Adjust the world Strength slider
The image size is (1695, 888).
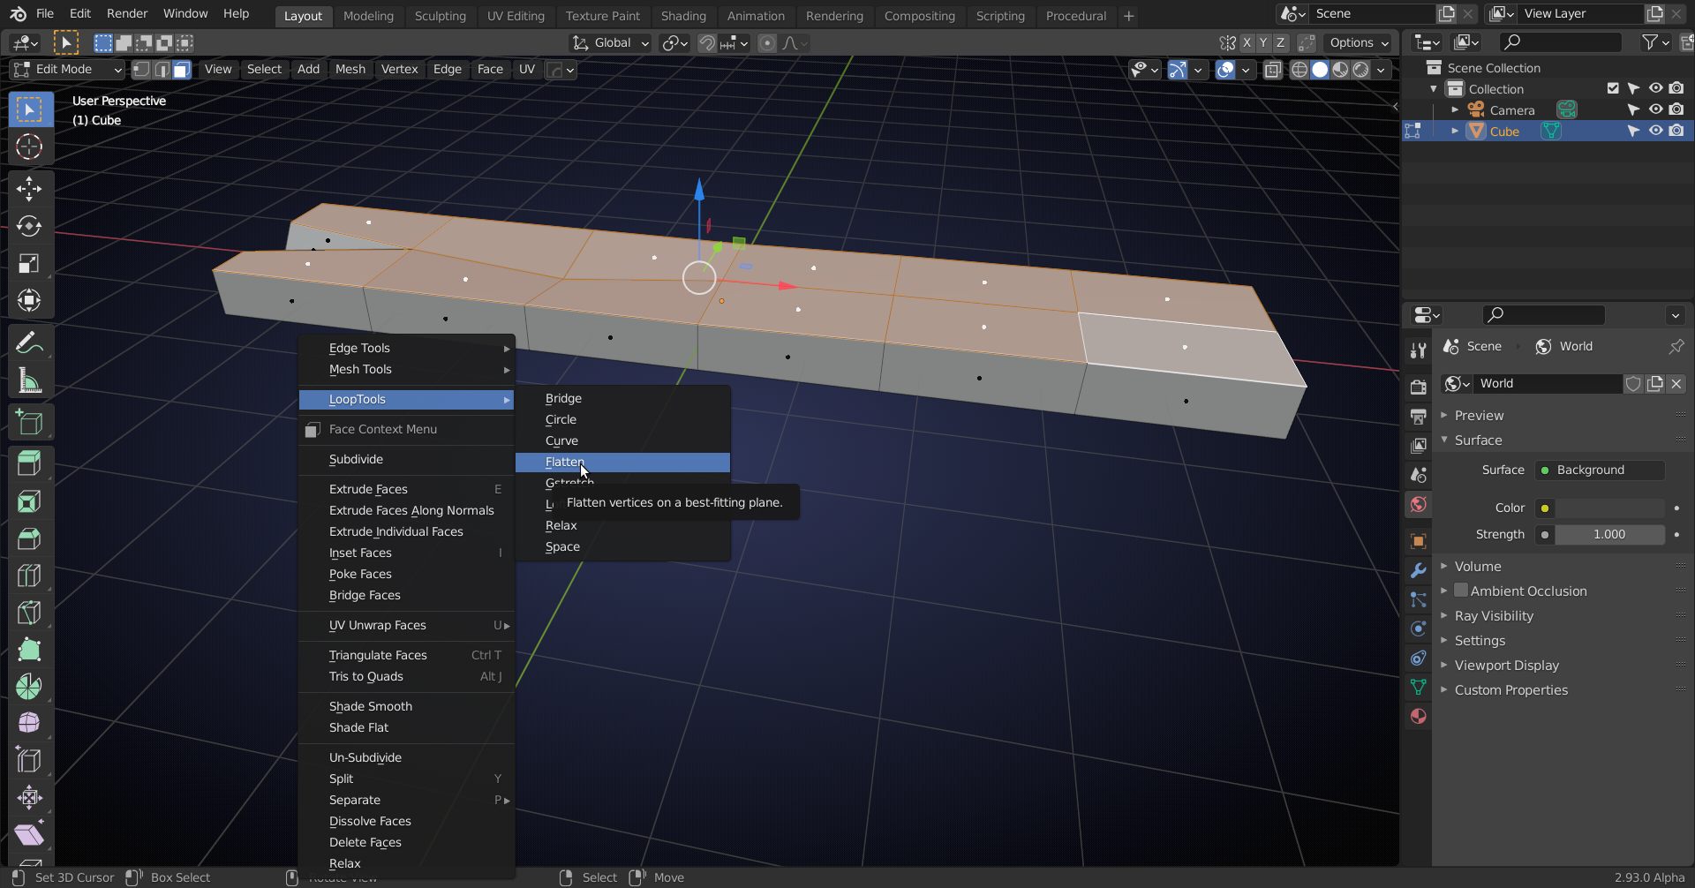[x=1609, y=534]
